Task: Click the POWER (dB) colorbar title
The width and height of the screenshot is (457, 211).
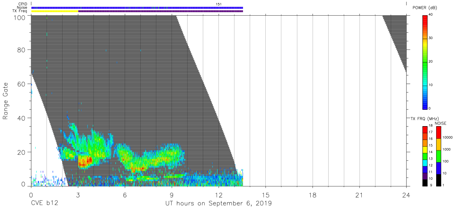Action: tap(425, 8)
